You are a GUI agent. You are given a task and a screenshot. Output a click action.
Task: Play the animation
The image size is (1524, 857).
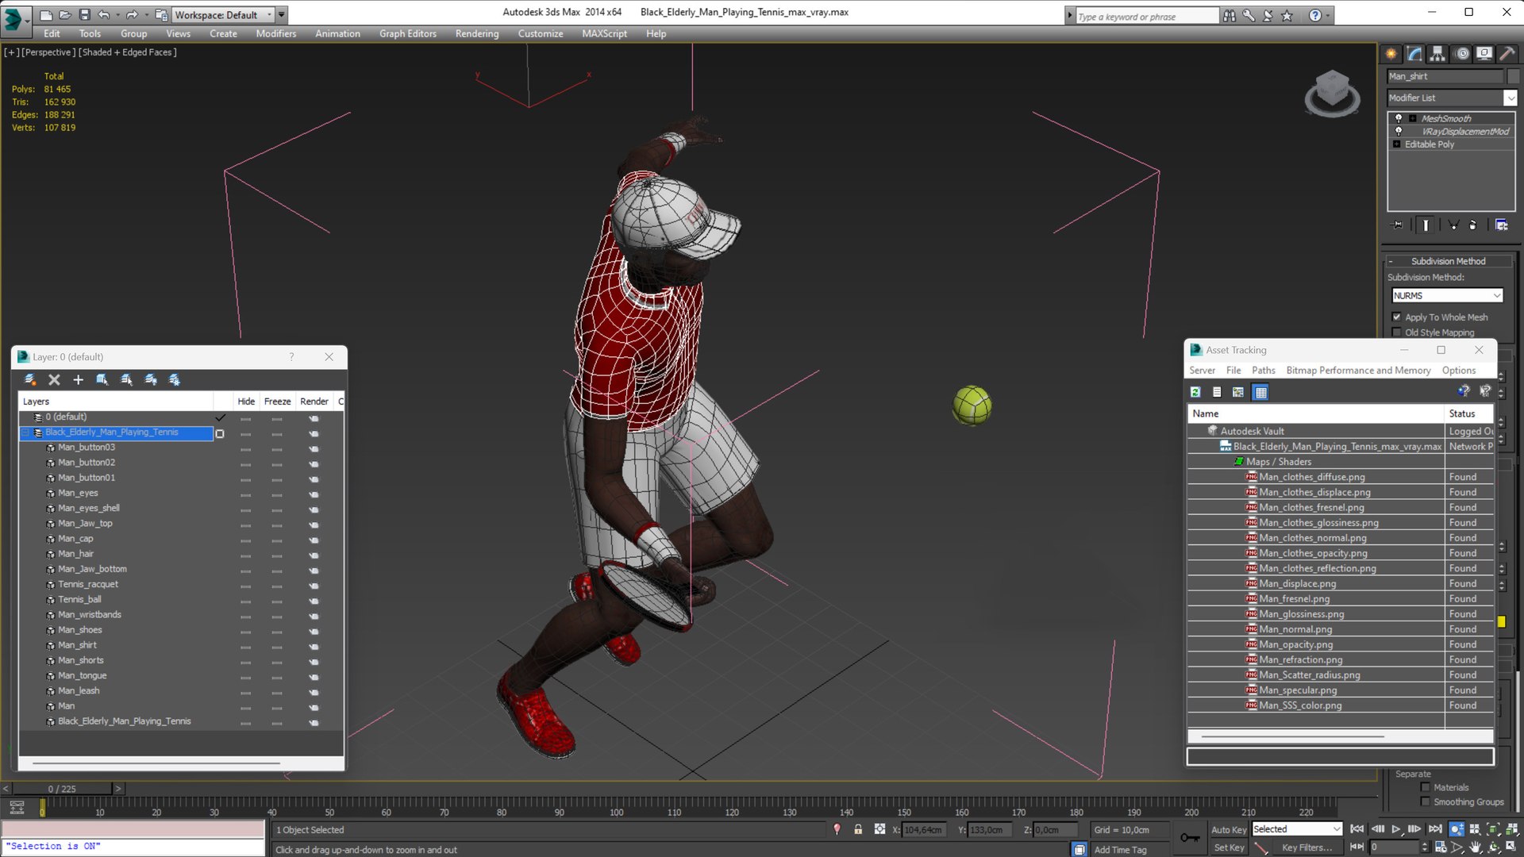pos(1396,829)
